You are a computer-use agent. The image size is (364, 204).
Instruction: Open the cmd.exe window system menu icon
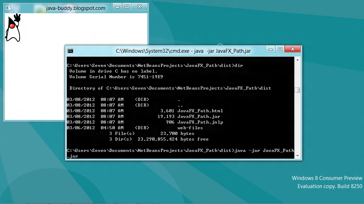pyautogui.click(x=70, y=51)
